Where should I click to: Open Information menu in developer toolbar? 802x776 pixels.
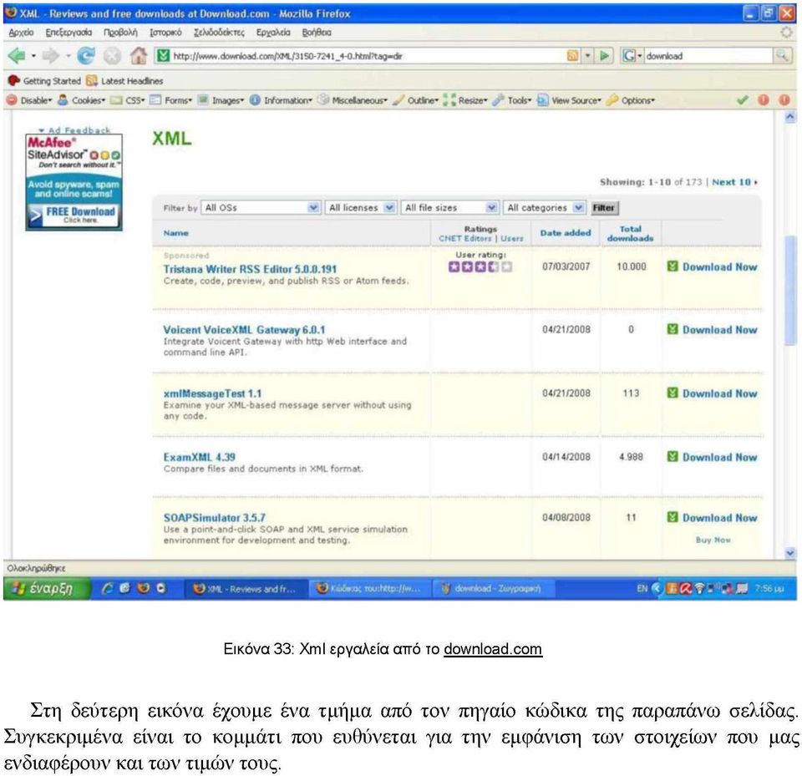pyautogui.click(x=281, y=100)
